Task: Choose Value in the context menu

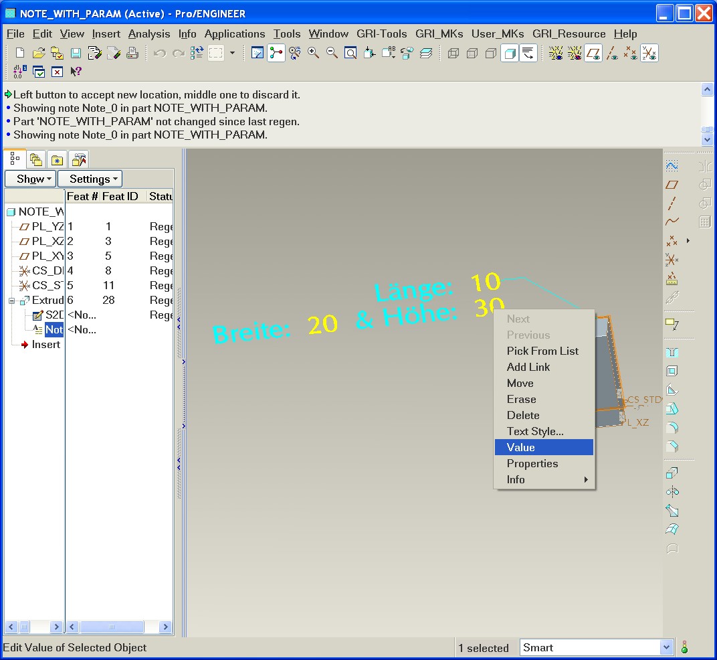Action: [x=544, y=447]
